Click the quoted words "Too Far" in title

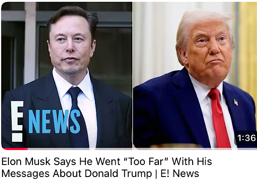click(x=146, y=161)
